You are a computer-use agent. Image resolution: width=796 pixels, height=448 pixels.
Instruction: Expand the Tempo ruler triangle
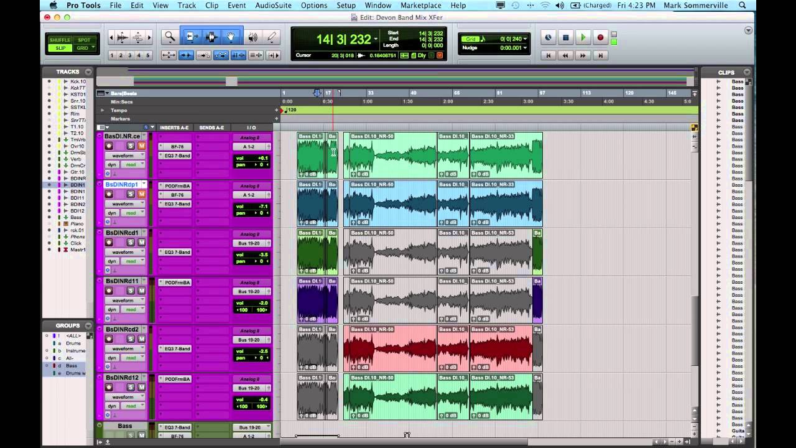(103, 110)
